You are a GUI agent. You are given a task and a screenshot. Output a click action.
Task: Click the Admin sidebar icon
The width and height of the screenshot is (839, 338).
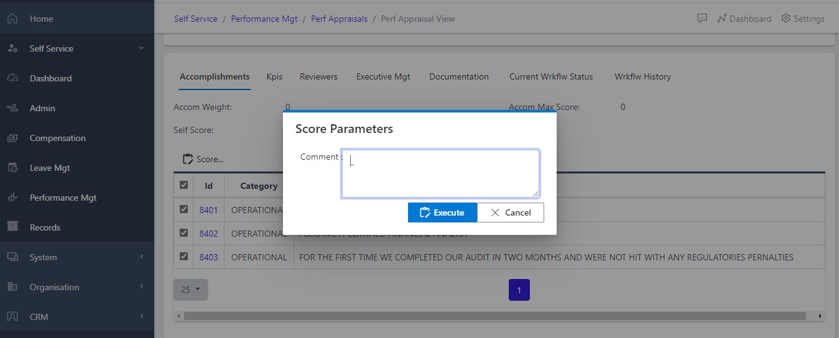pyautogui.click(x=12, y=108)
